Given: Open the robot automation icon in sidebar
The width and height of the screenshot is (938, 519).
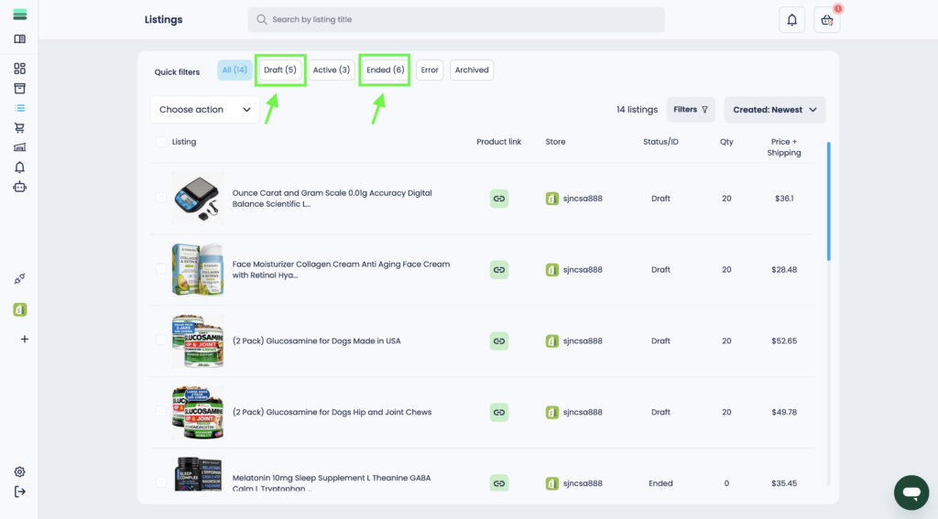Looking at the screenshot, I should [19, 187].
